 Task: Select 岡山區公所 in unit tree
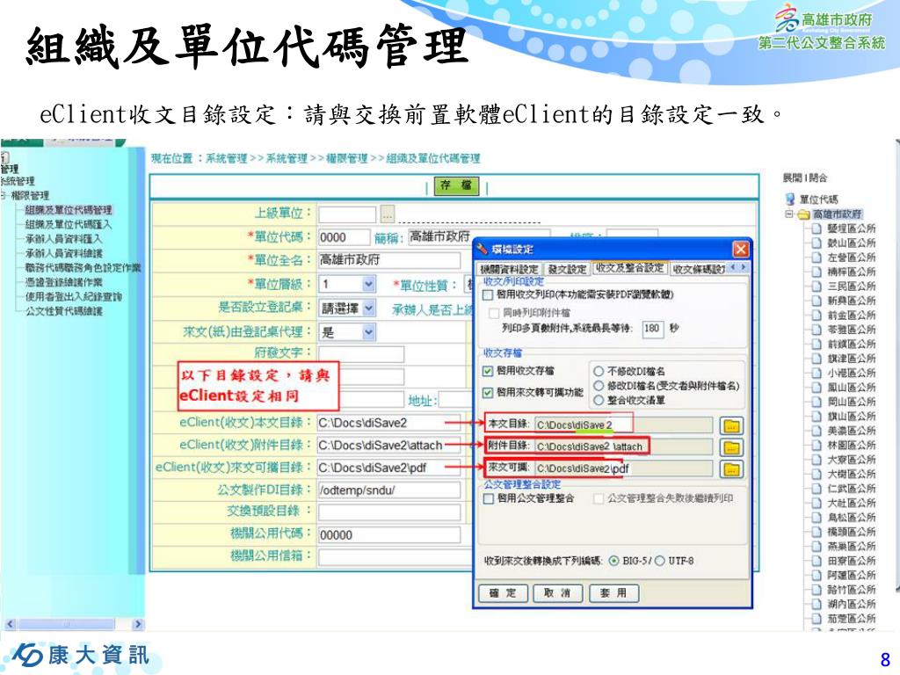coord(851,402)
